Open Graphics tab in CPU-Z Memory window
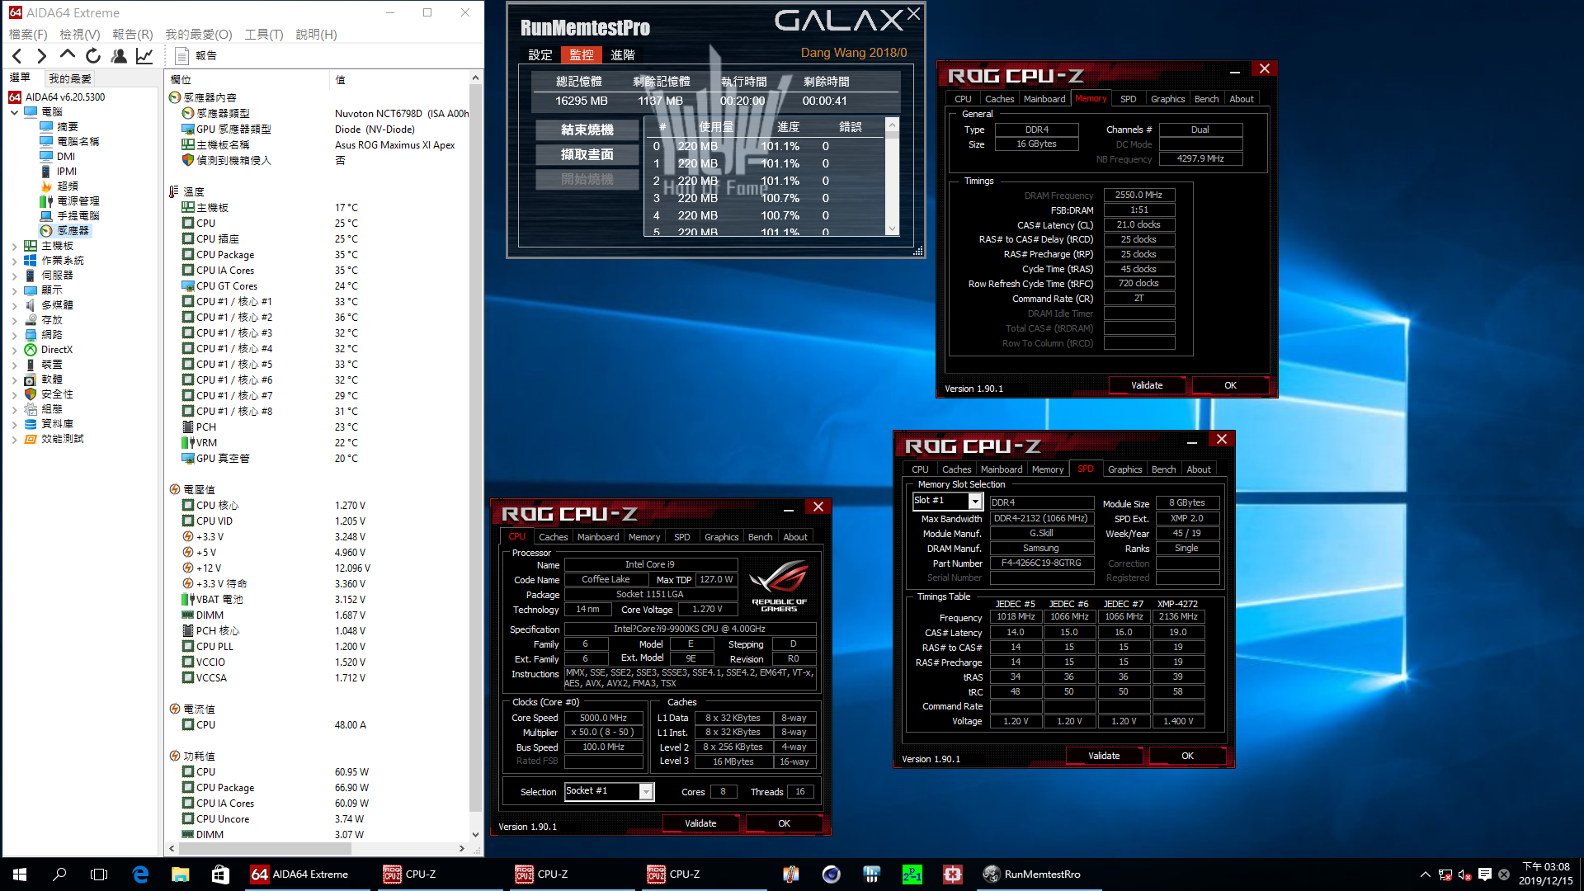This screenshot has width=1584, height=891. (1167, 99)
